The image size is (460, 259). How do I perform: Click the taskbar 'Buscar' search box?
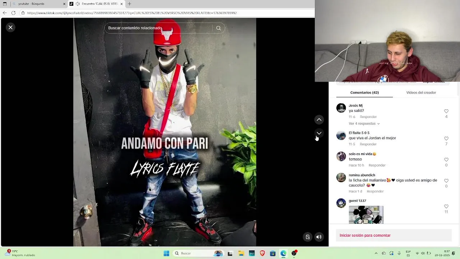pyautogui.click(x=198, y=253)
